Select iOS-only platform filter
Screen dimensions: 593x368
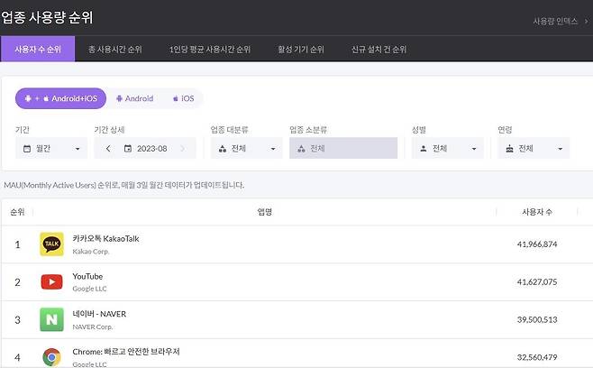click(184, 98)
